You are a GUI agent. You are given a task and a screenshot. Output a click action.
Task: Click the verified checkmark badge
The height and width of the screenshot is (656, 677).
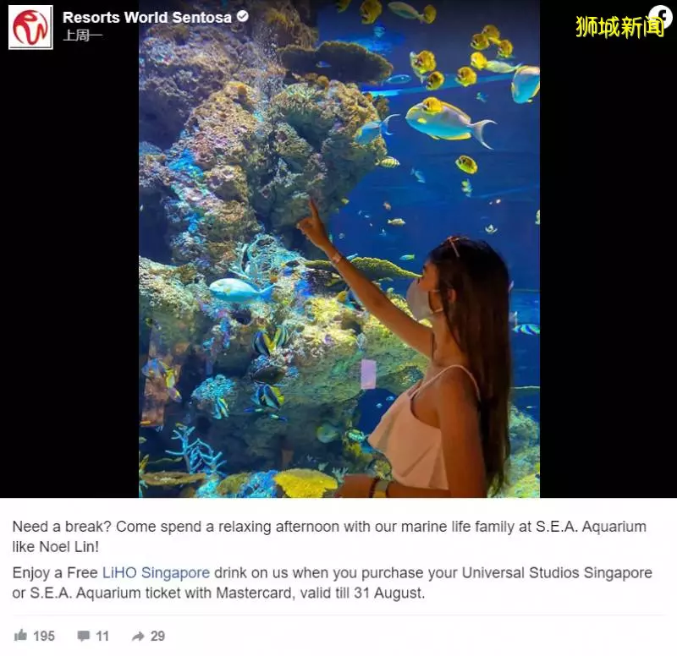pos(243,16)
